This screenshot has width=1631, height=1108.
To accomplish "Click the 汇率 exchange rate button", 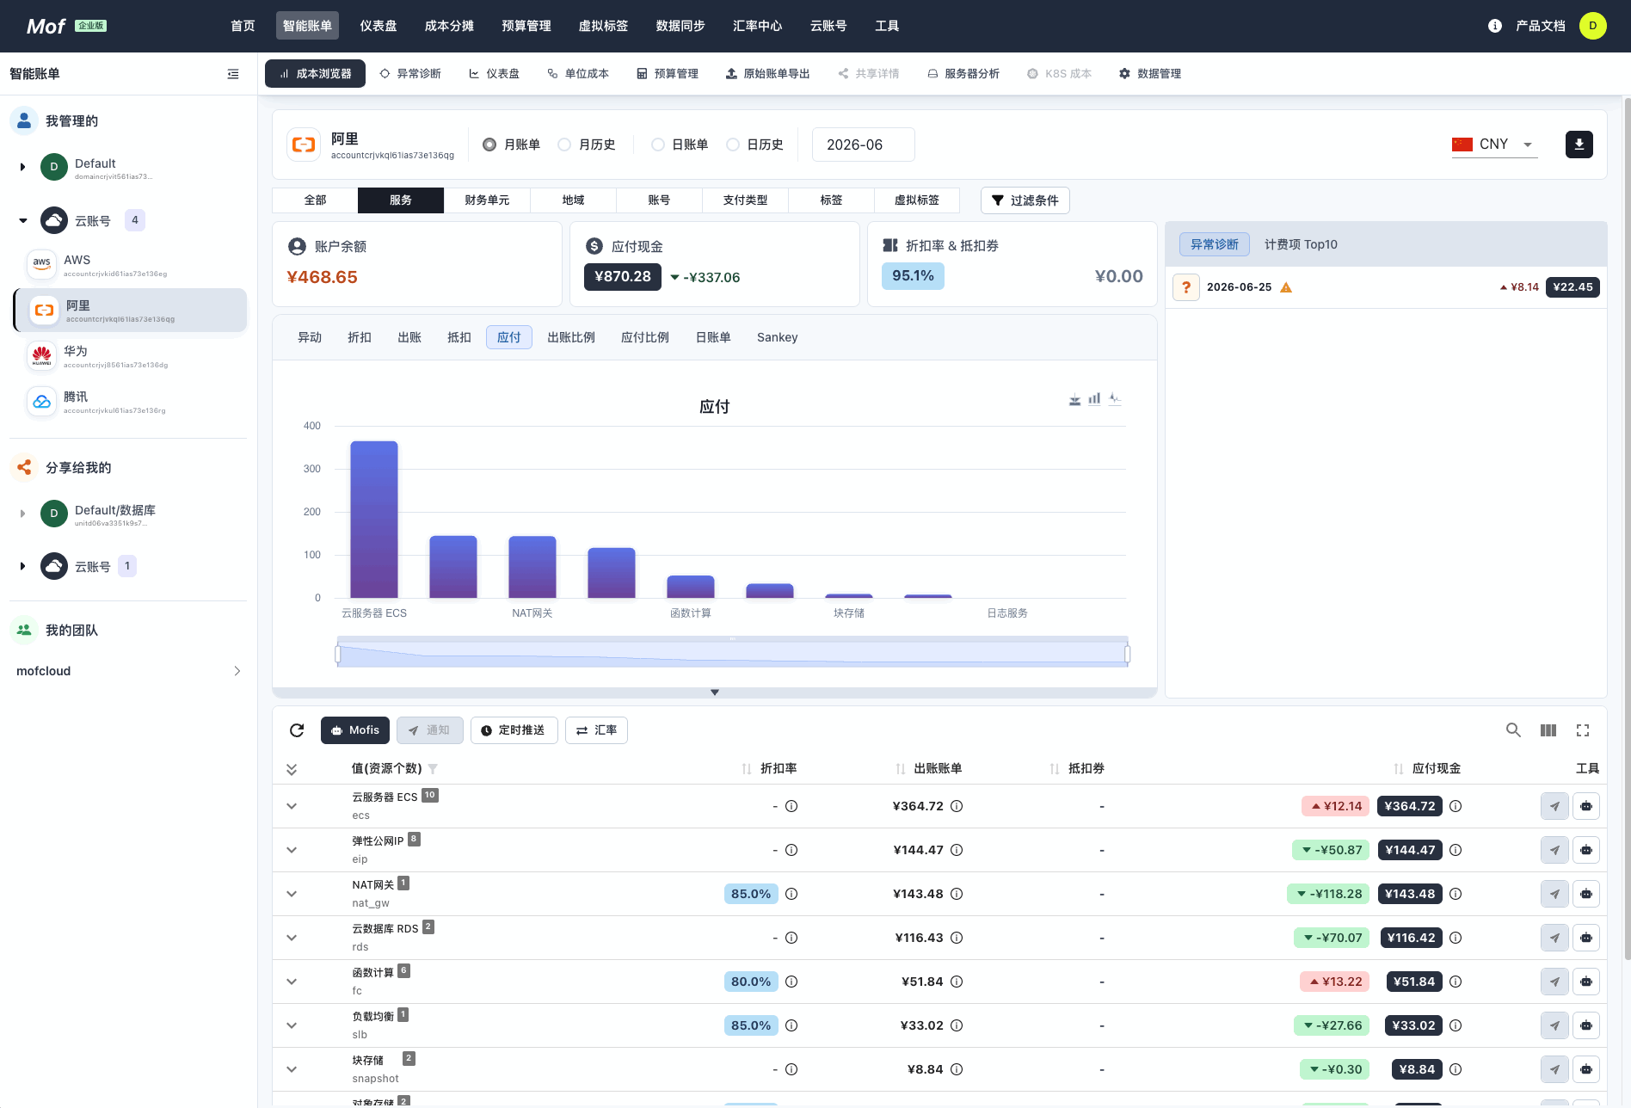I will tap(596, 730).
